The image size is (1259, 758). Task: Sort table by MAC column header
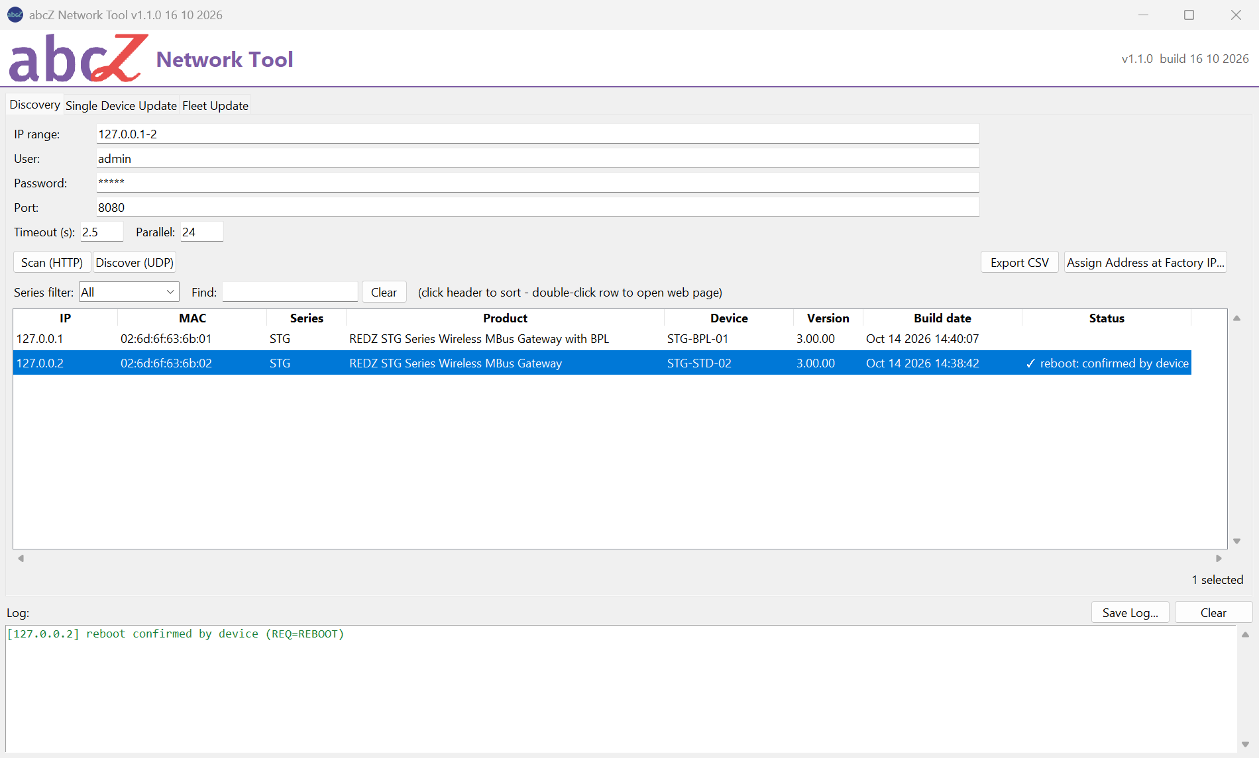point(192,318)
